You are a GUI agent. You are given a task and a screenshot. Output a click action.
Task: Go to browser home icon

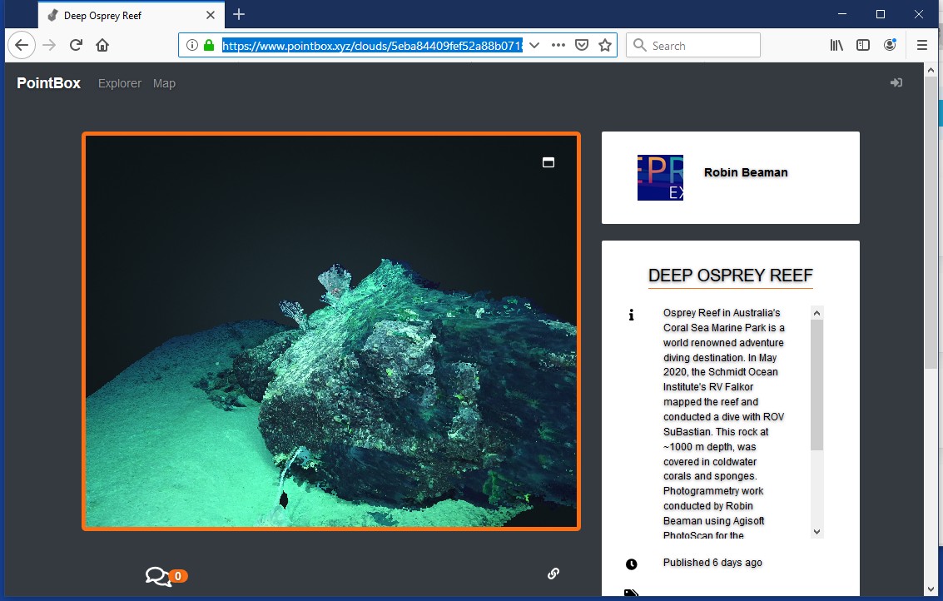pyautogui.click(x=102, y=45)
